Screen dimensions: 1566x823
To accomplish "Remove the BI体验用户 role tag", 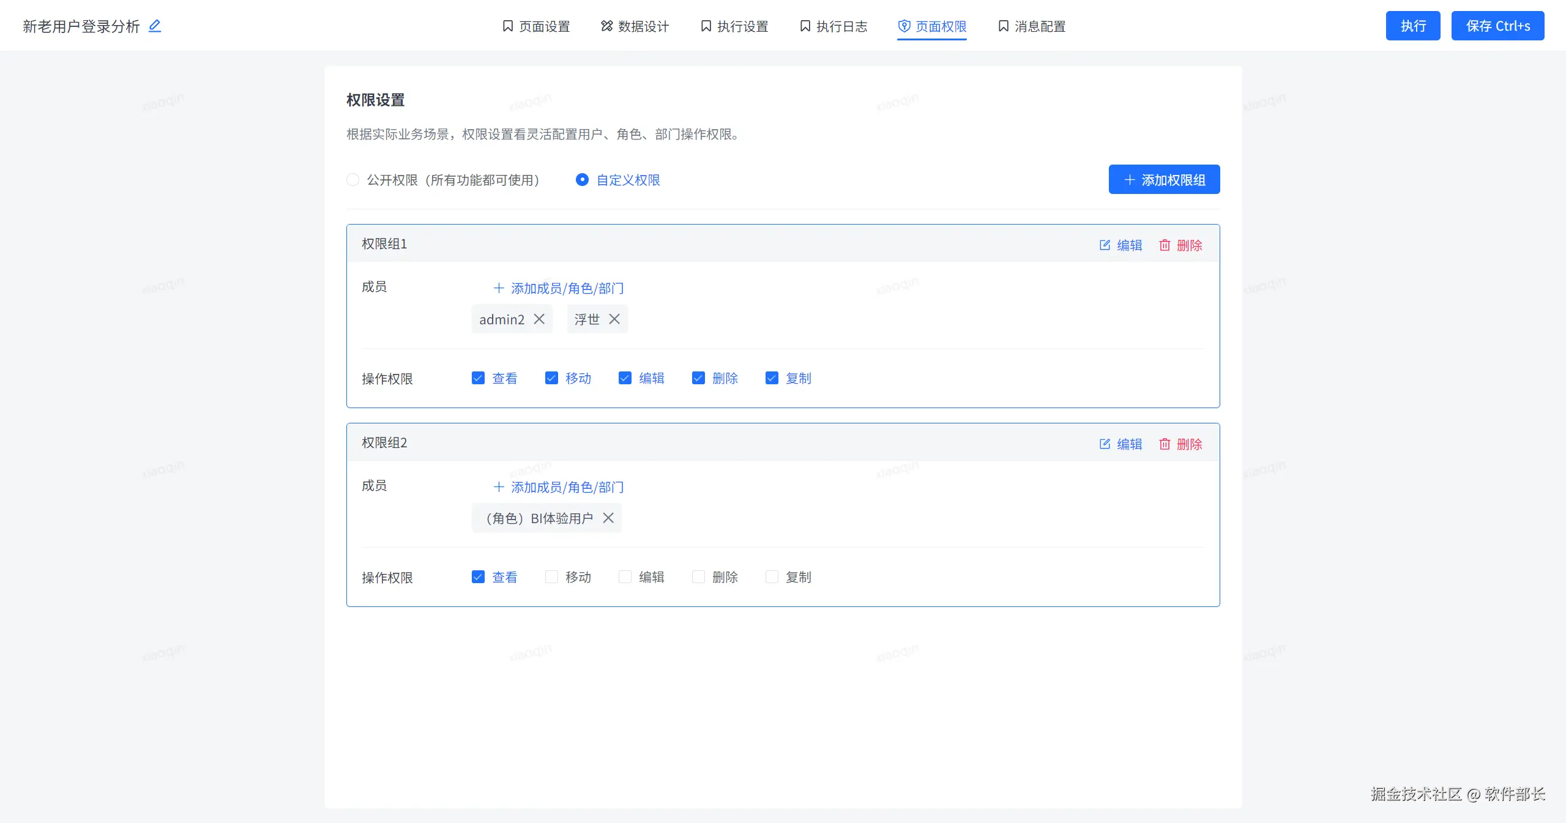I will [608, 518].
